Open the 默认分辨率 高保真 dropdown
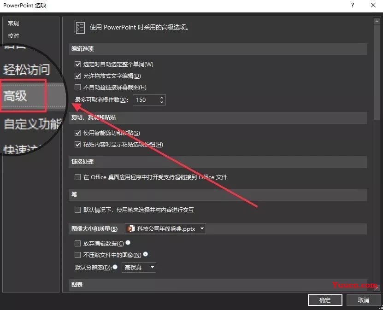Image resolution: width=383 pixels, height=310 pixels. (x=139, y=268)
